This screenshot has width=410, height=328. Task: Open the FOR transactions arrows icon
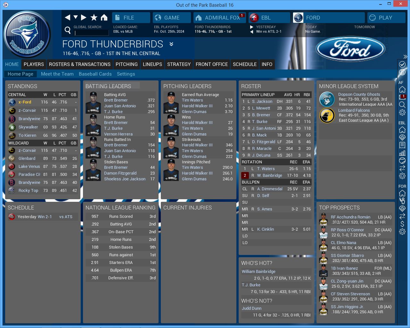pyautogui.click(x=402, y=216)
